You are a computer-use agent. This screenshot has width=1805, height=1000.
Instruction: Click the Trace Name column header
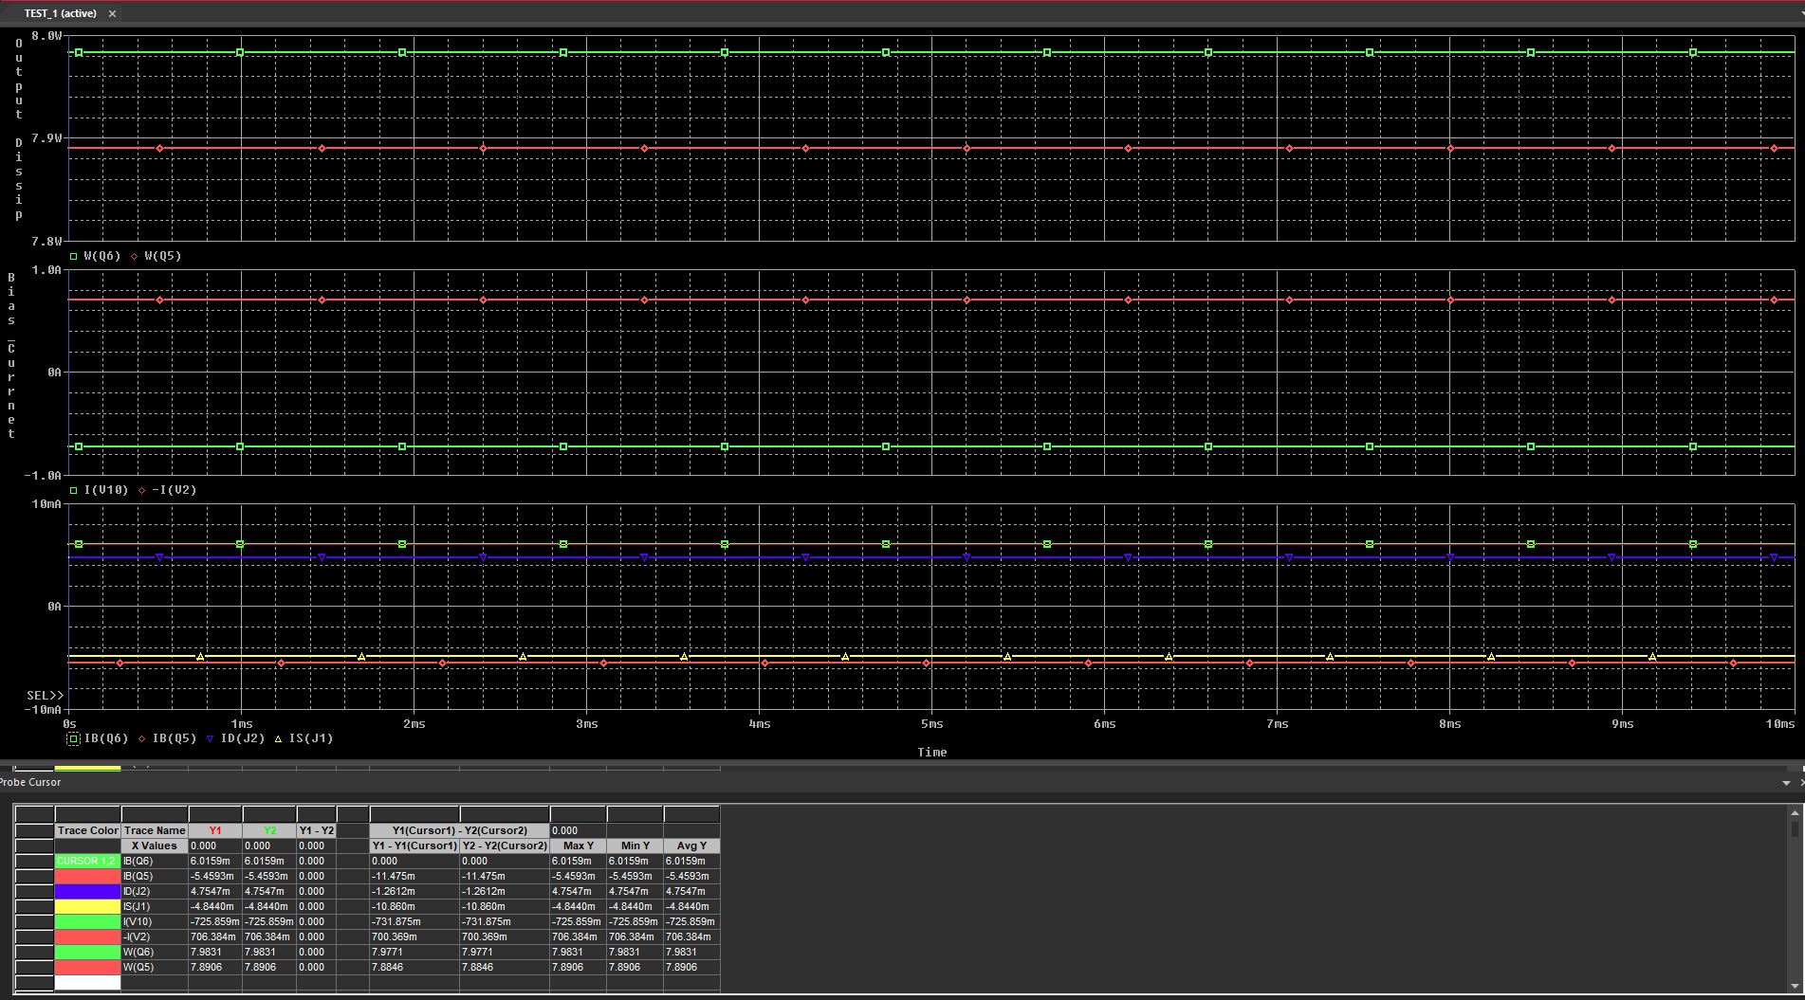click(155, 830)
